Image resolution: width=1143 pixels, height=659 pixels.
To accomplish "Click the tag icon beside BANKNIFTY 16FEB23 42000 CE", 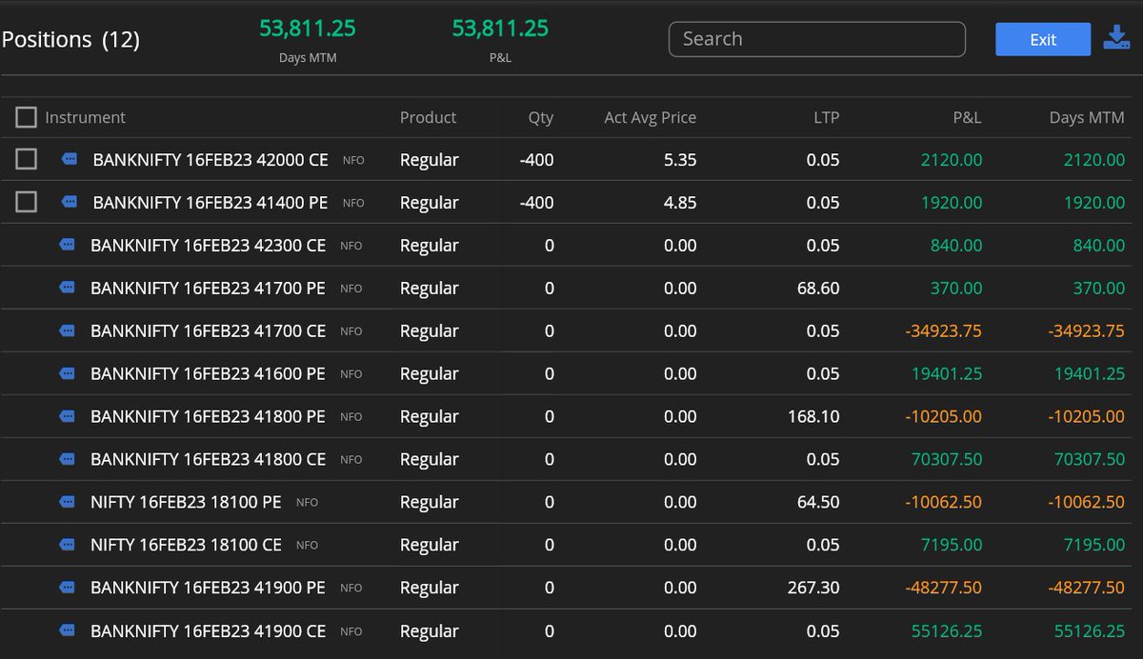I will 68,159.
